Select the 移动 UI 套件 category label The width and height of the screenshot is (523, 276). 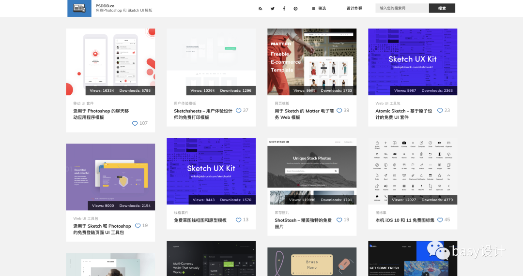click(x=83, y=103)
